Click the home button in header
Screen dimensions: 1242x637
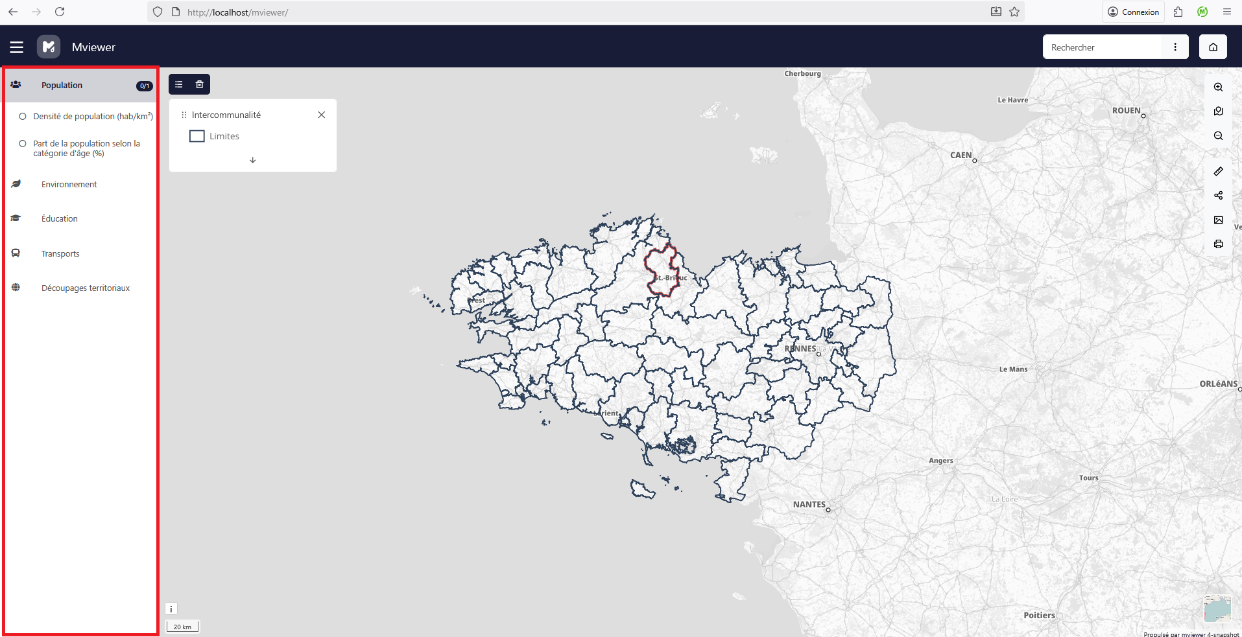click(1213, 47)
